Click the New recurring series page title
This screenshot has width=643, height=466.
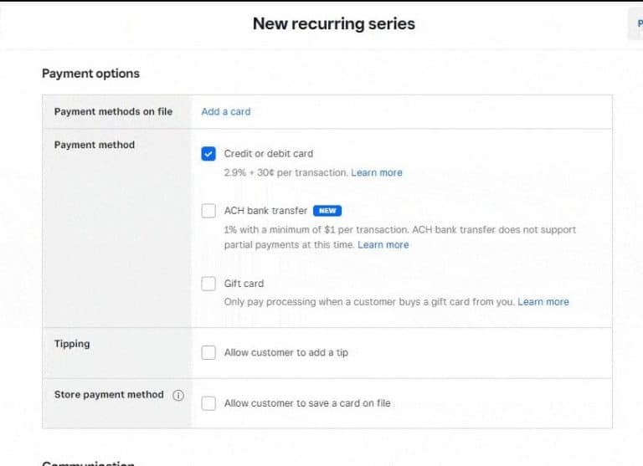pos(333,23)
